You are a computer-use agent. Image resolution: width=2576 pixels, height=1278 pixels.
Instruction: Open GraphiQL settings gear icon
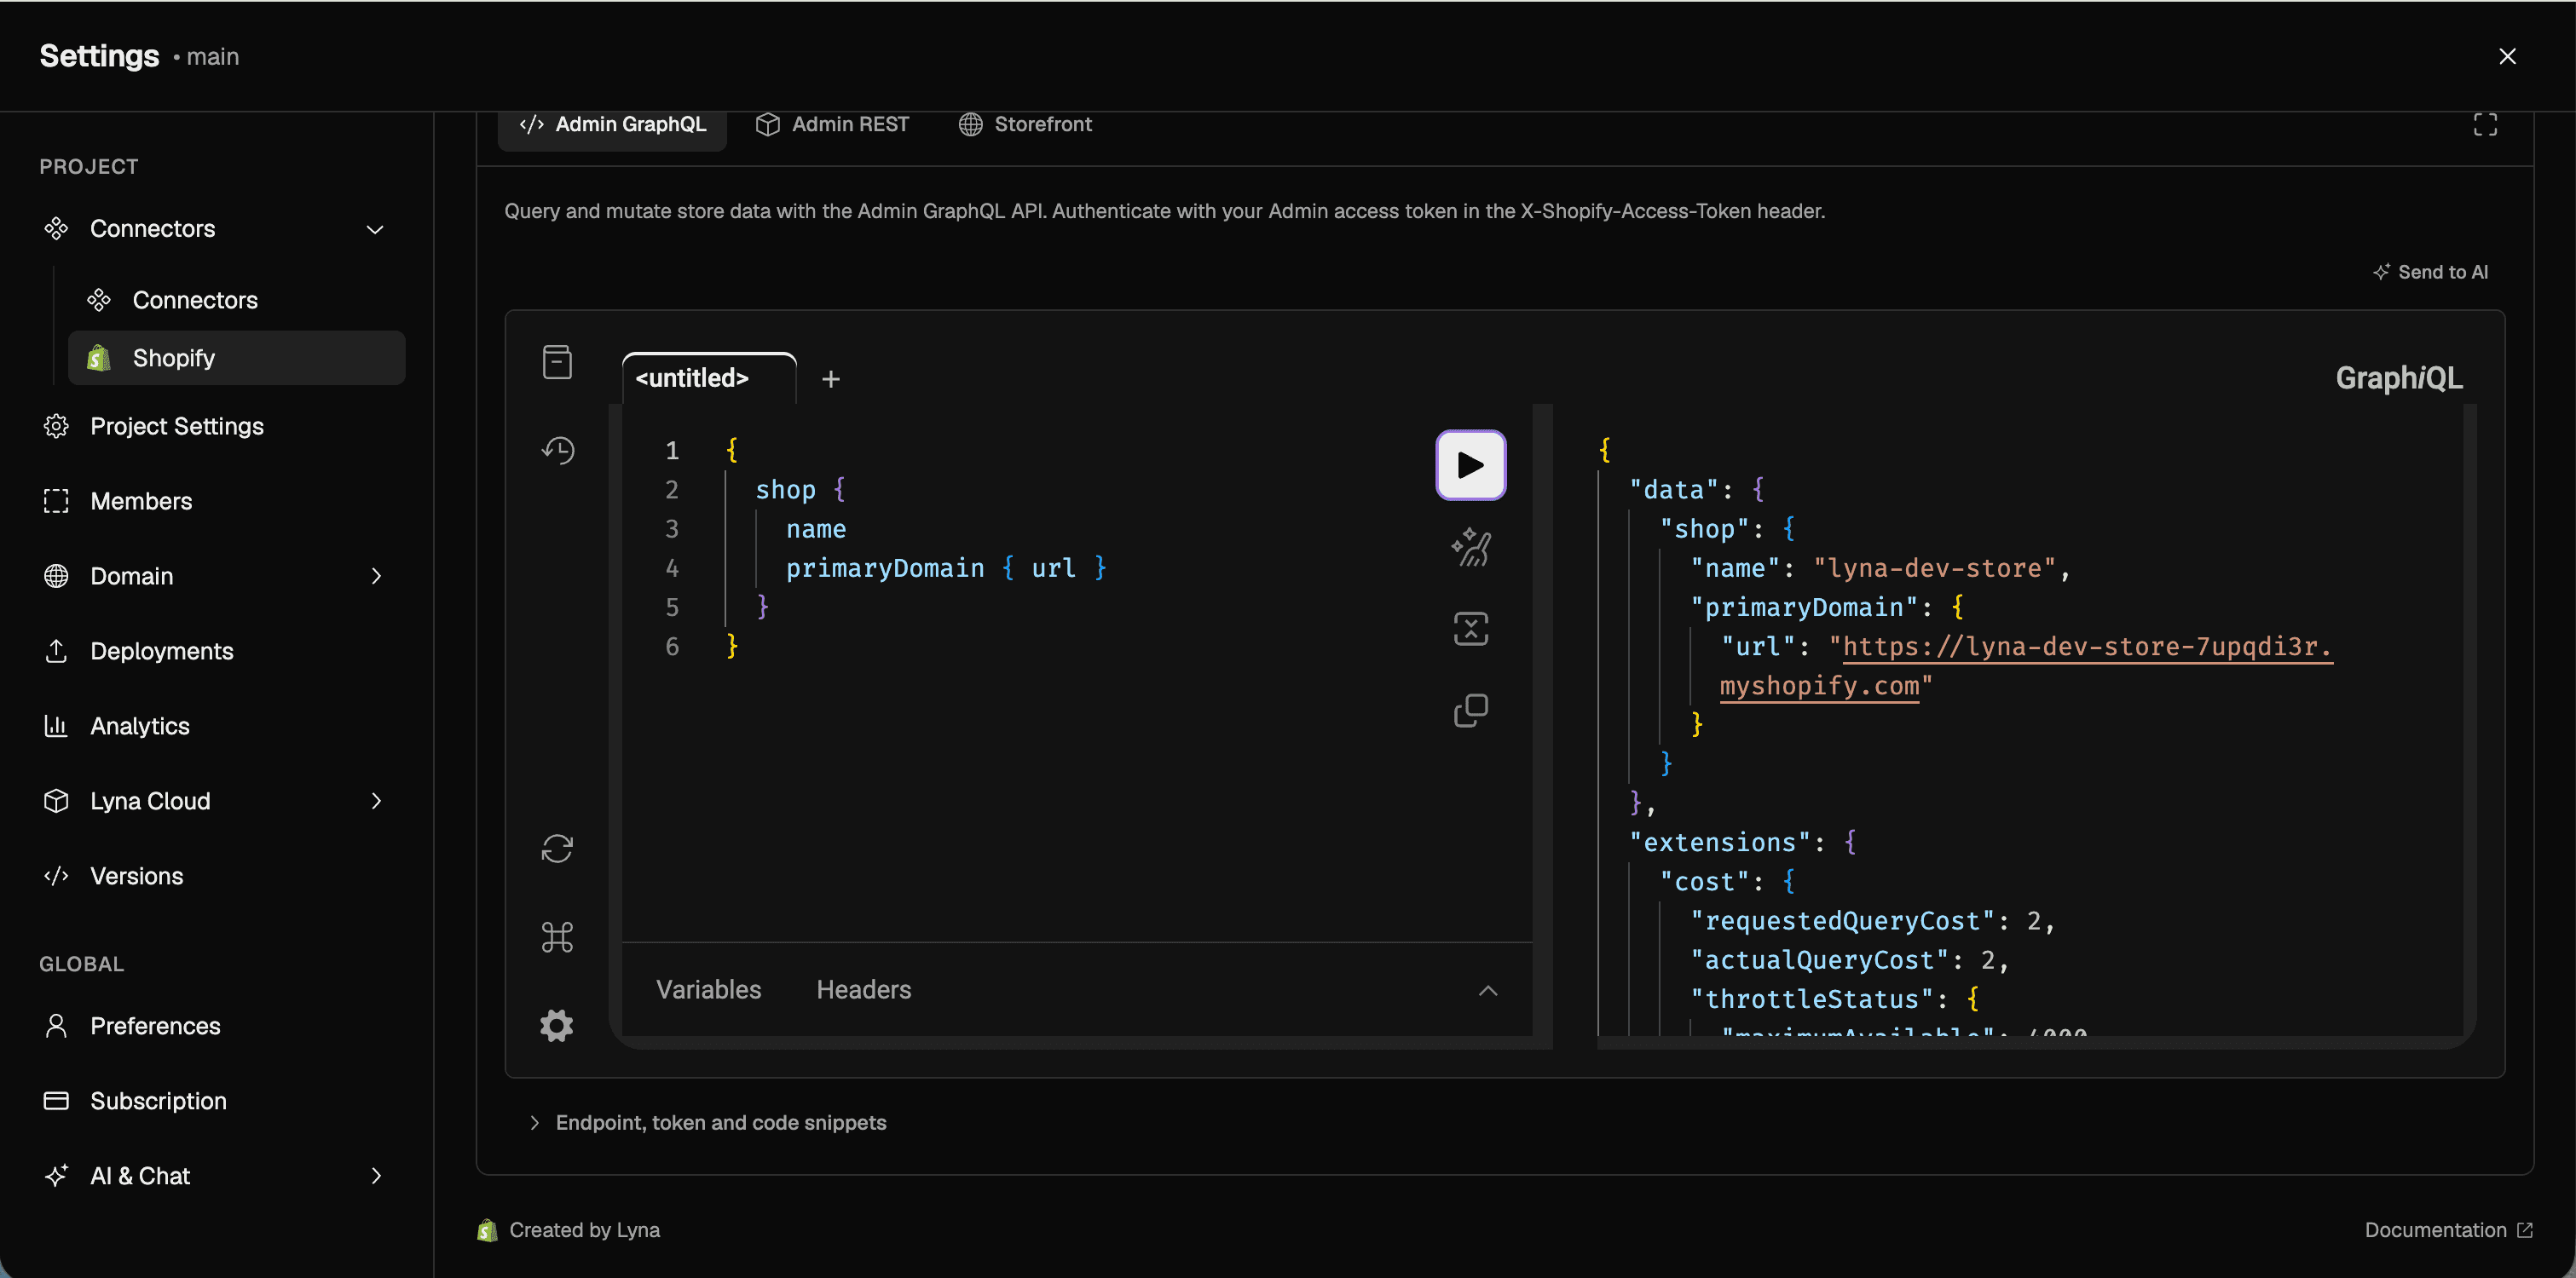pos(557,1025)
